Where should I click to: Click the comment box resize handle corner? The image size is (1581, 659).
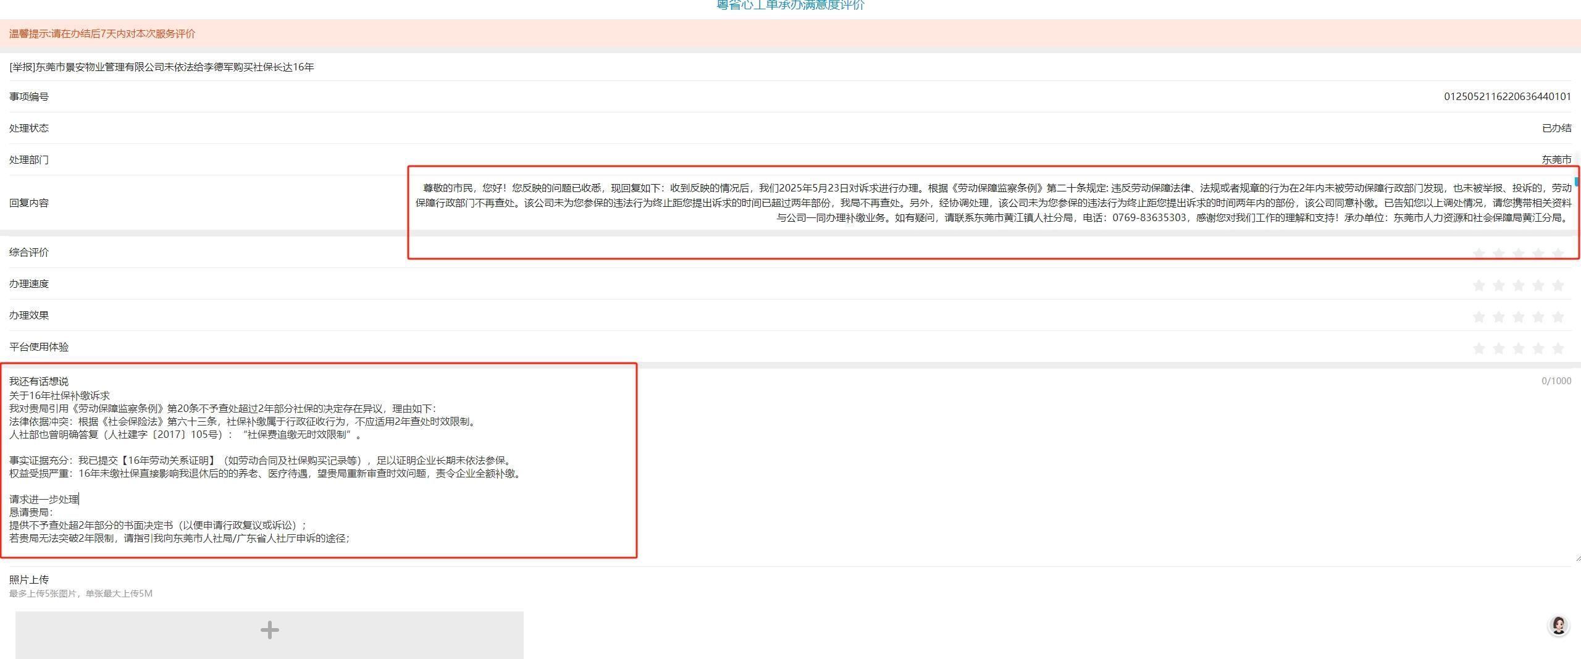(1577, 558)
